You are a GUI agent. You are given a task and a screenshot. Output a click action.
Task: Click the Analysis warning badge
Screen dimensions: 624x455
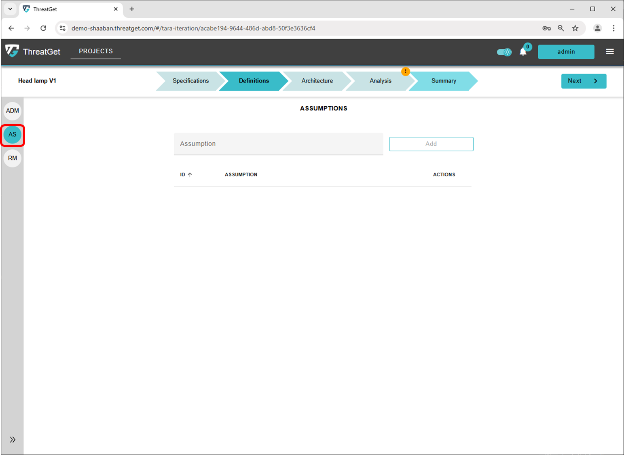[405, 72]
